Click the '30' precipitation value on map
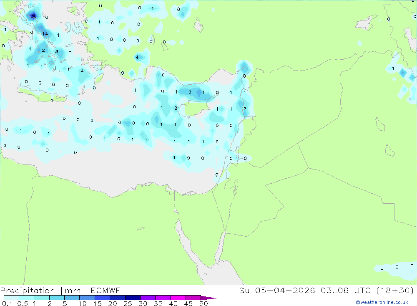The width and height of the screenshot is (417, 306). (x=33, y=16)
